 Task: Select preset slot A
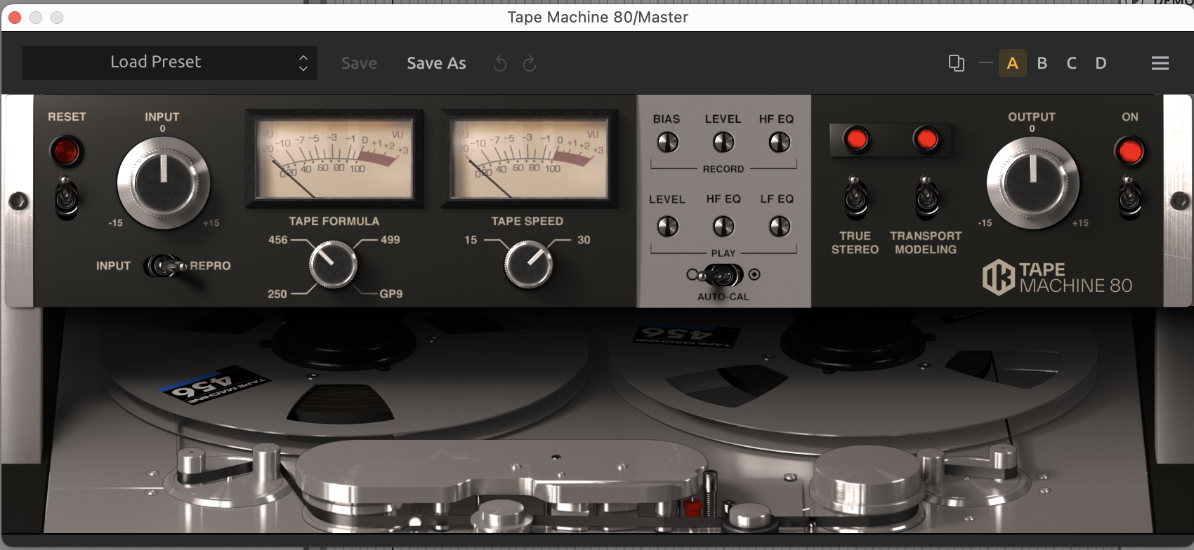tap(1012, 63)
